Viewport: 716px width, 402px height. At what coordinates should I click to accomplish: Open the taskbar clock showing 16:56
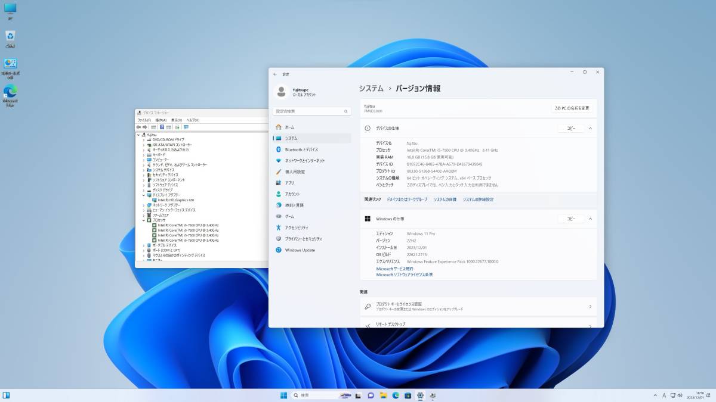coord(696,395)
